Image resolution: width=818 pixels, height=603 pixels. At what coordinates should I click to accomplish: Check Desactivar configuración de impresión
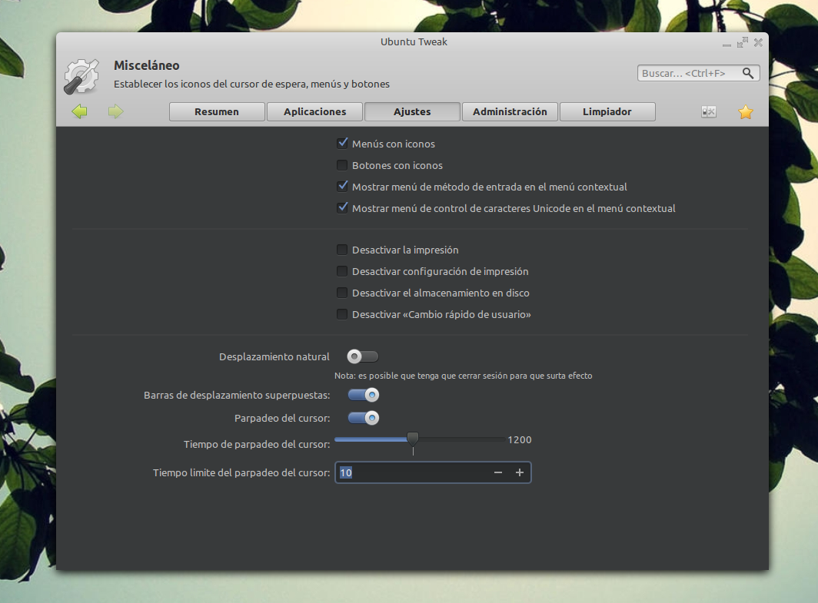click(342, 271)
